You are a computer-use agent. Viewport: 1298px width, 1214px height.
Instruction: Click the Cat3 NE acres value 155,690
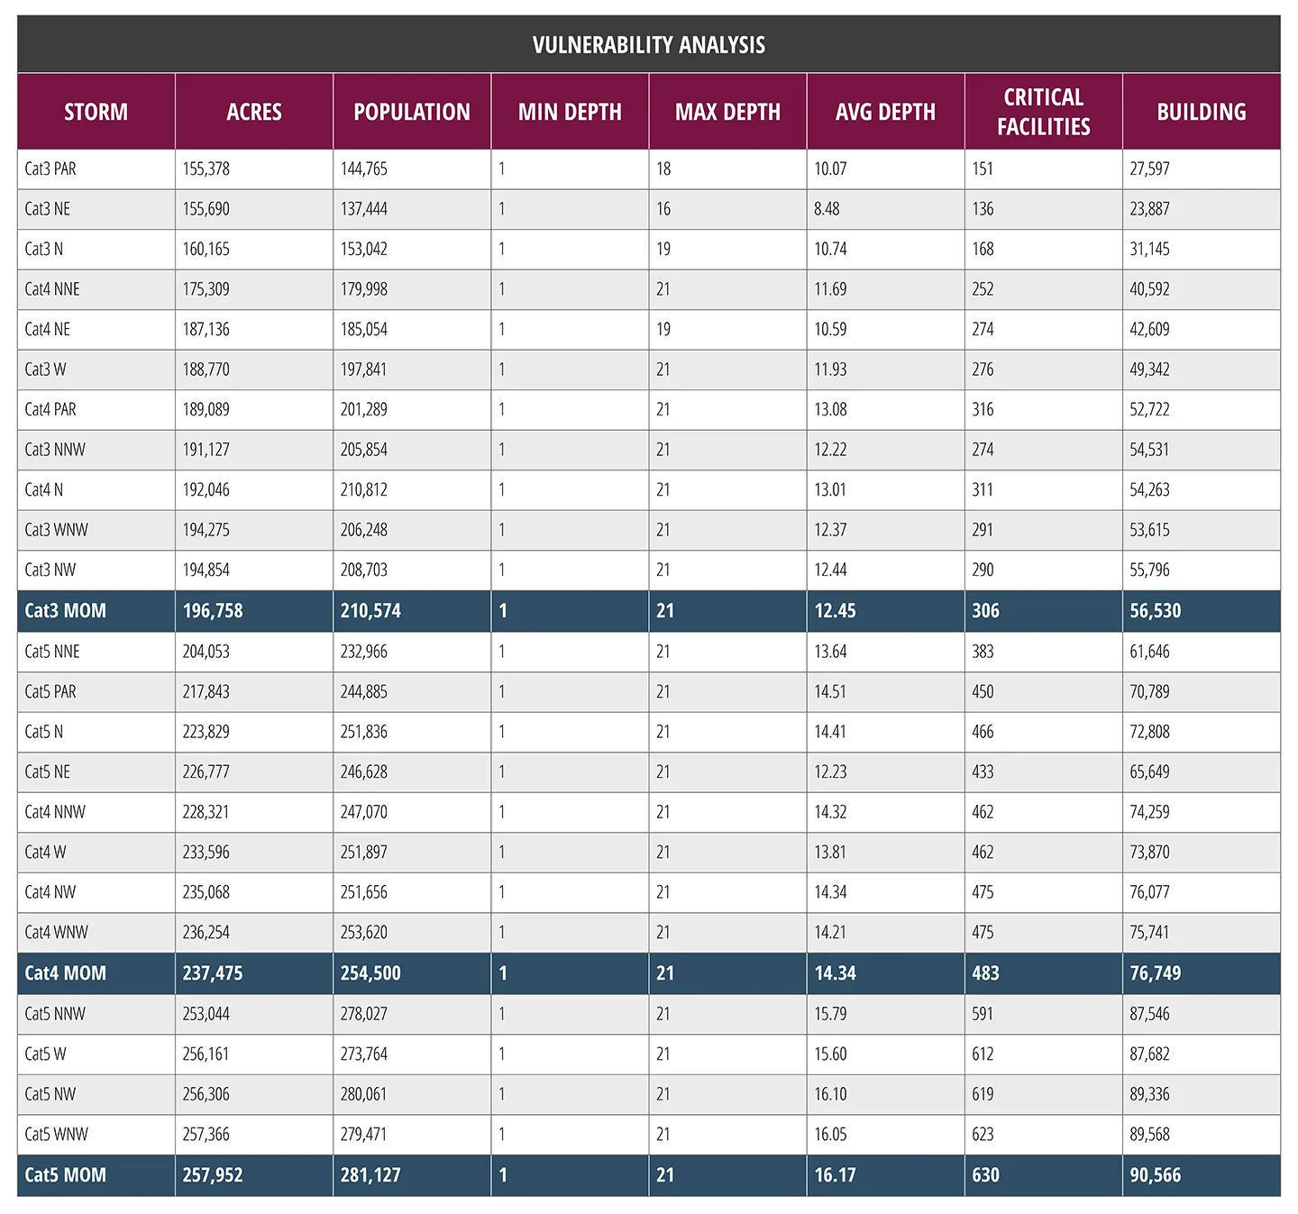(x=206, y=209)
